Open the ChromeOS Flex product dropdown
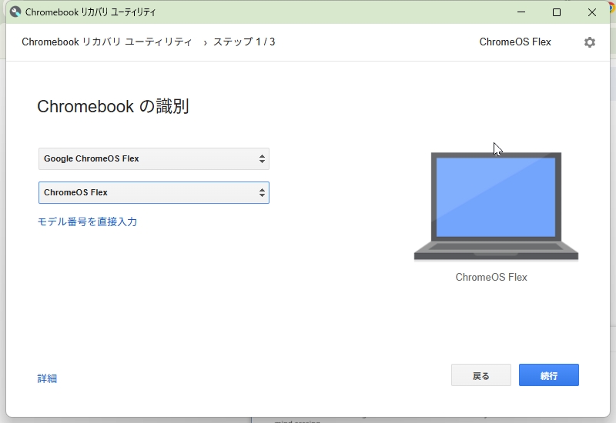The height and width of the screenshot is (423, 616). point(153,192)
